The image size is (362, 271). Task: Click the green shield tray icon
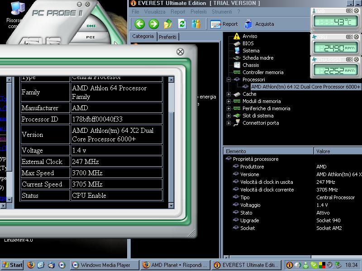tap(314, 265)
